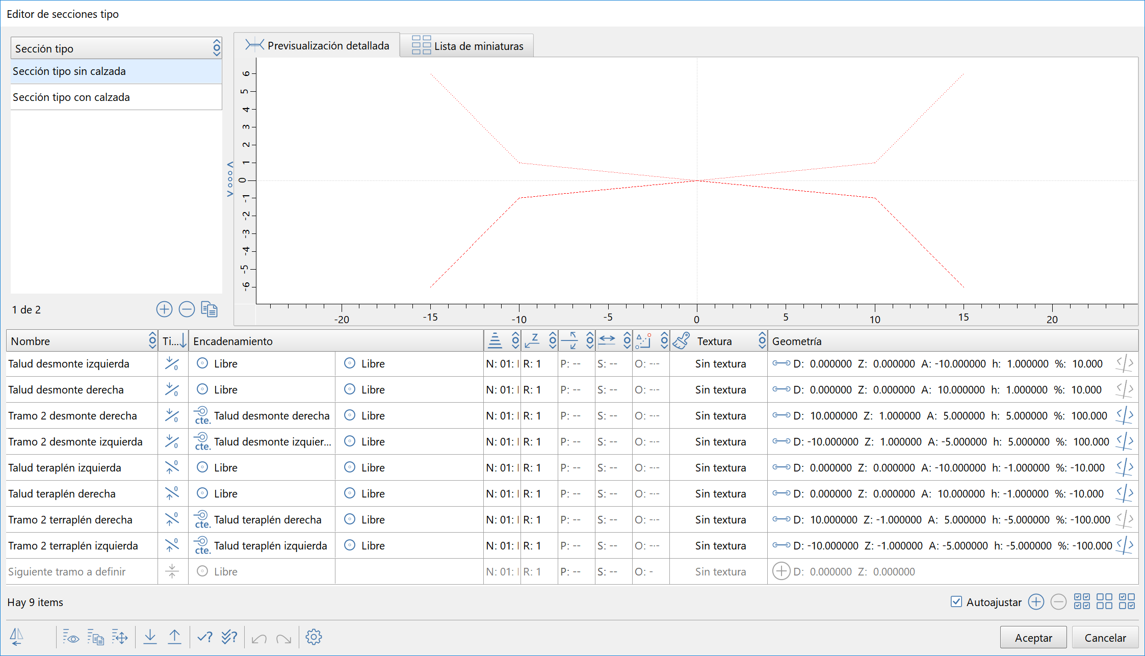Open the settings gear icon
Screen dimensions: 1145x656
pos(314,637)
